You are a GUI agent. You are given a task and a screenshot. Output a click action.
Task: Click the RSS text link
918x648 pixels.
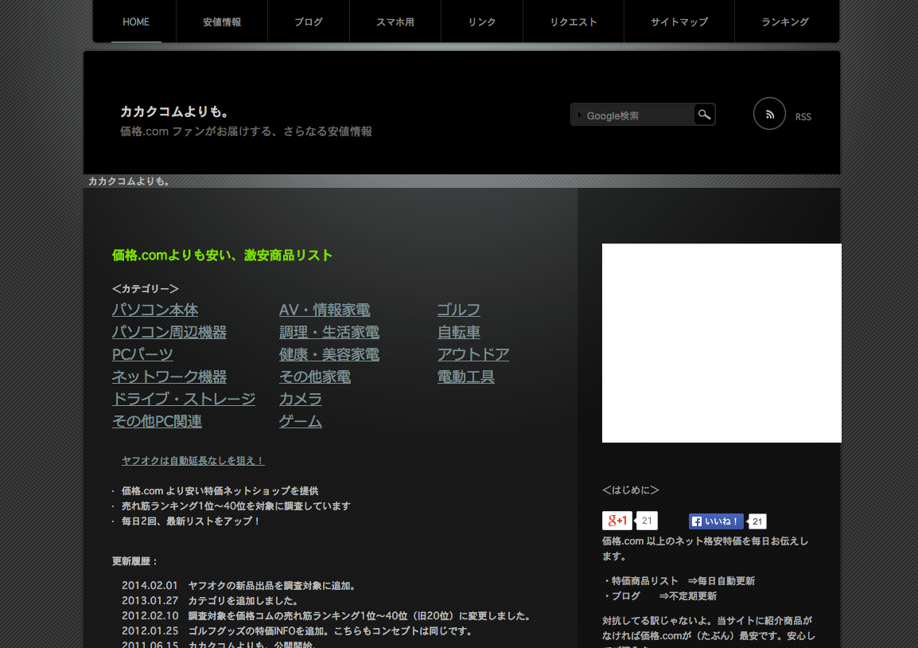point(803,116)
